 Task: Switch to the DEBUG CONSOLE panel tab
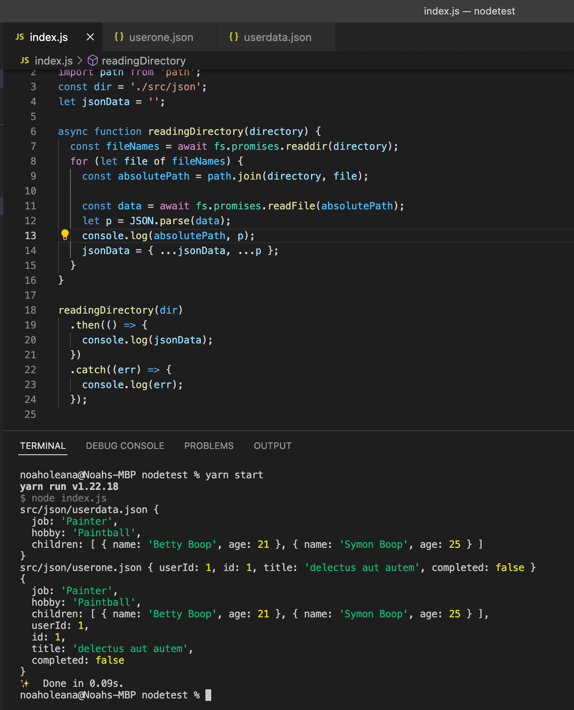pos(125,446)
